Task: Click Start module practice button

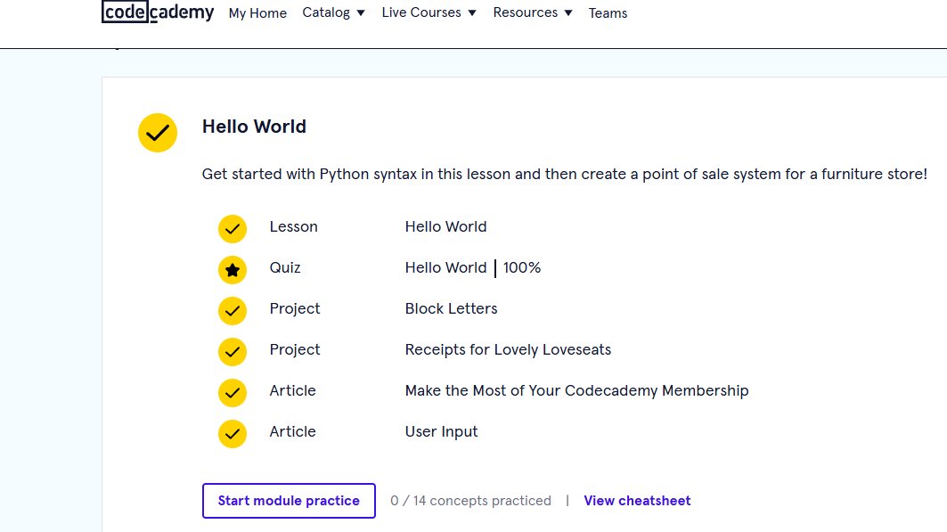Action: 289,501
